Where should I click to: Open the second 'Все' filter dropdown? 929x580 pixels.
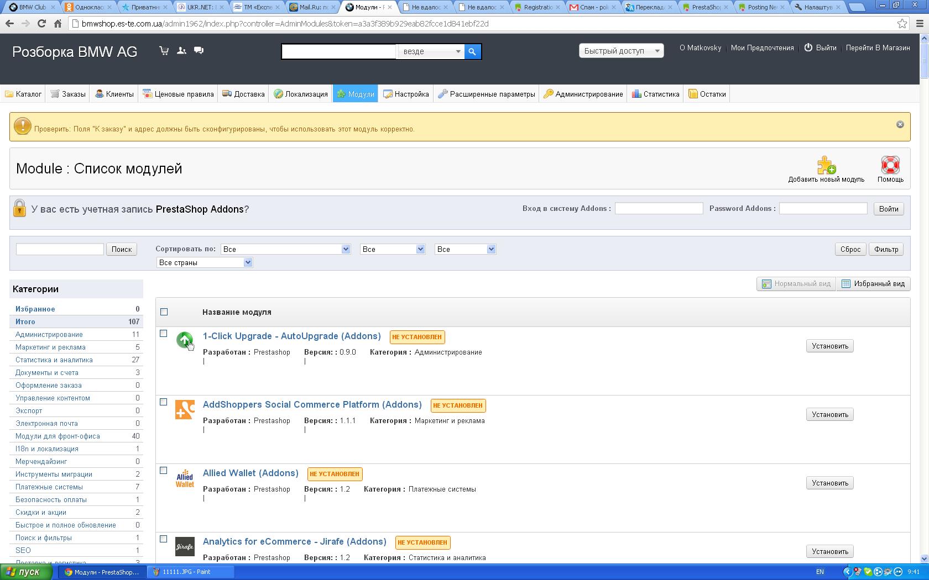point(393,249)
